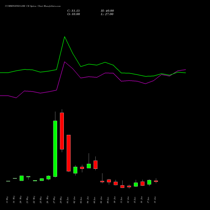Click the 29 May date label

61,200
